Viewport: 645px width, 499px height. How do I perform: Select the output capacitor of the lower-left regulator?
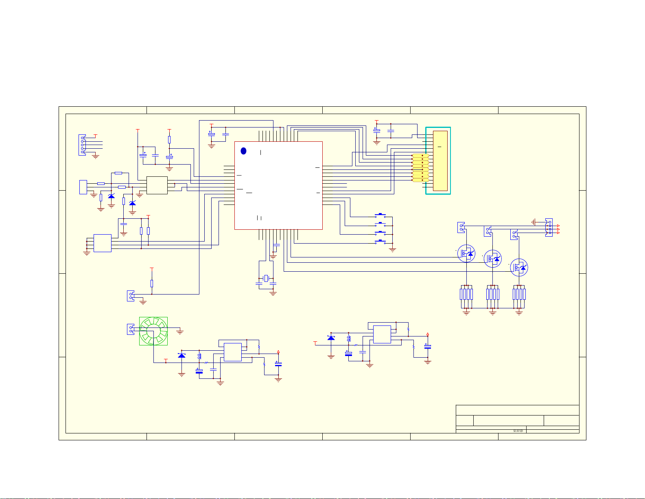(278, 364)
